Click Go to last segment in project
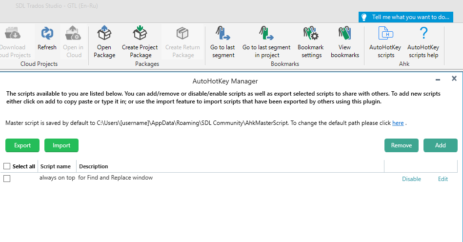The image size is (463, 242). click(266, 41)
